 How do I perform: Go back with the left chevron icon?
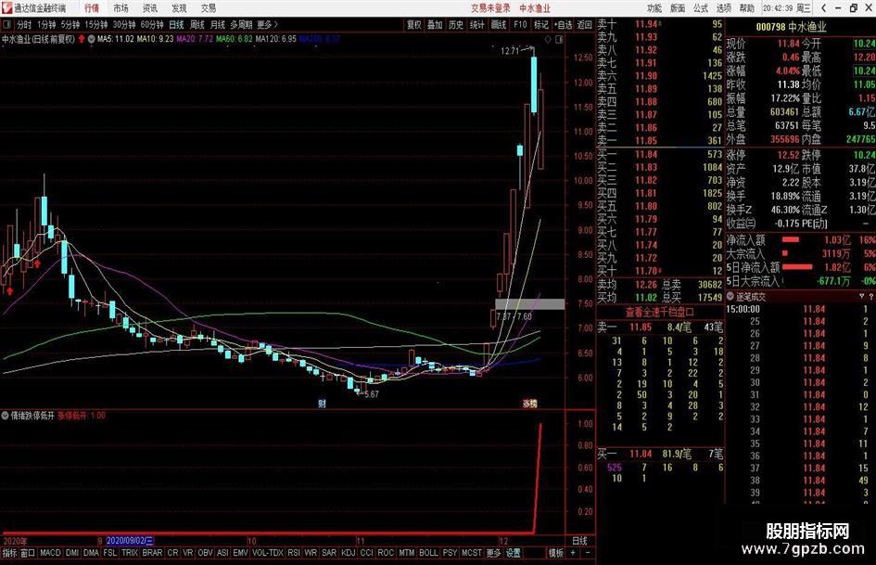point(823,7)
